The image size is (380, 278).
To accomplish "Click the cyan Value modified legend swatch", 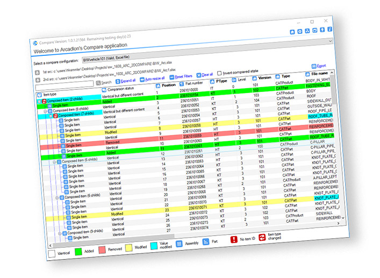I will click(154, 246).
